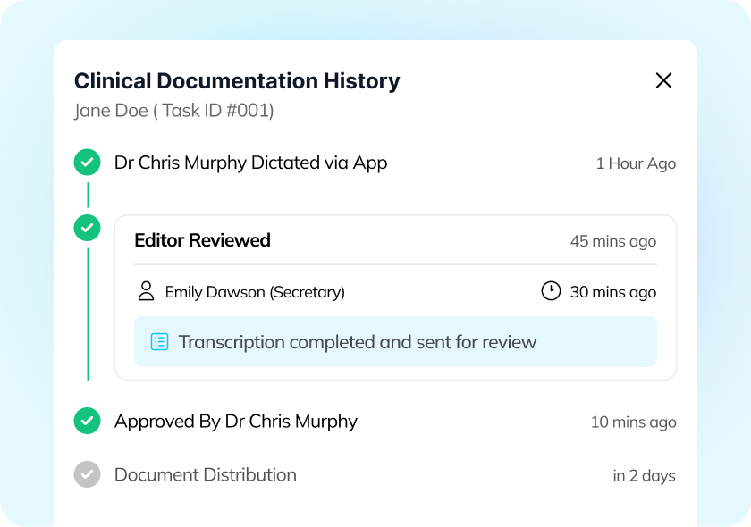Select Emily Dawson (Secretary) name
Viewport: 751px width, 527px height.
(x=255, y=292)
